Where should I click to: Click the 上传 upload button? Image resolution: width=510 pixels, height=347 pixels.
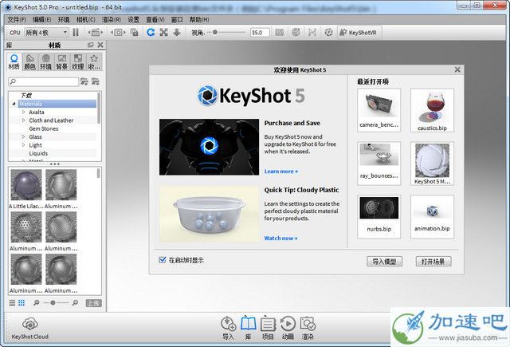tap(94, 303)
